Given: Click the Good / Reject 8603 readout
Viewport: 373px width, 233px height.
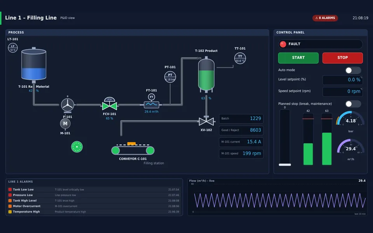Looking at the screenshot, I should (x=241, y=130).
